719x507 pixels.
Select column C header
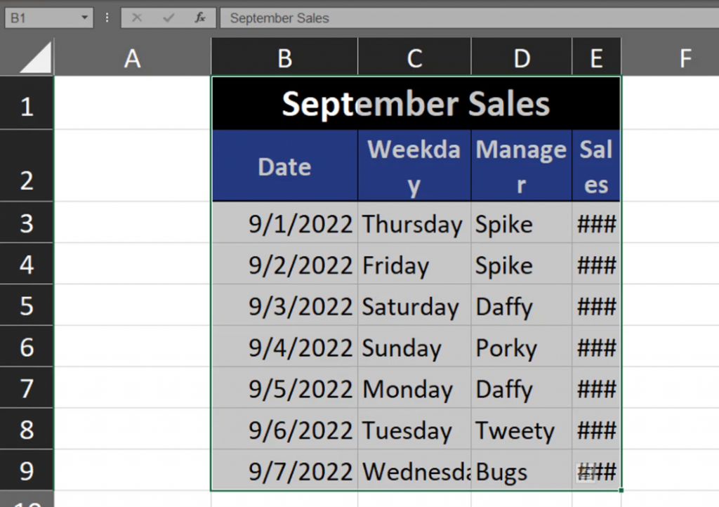[x=414, y=59]
